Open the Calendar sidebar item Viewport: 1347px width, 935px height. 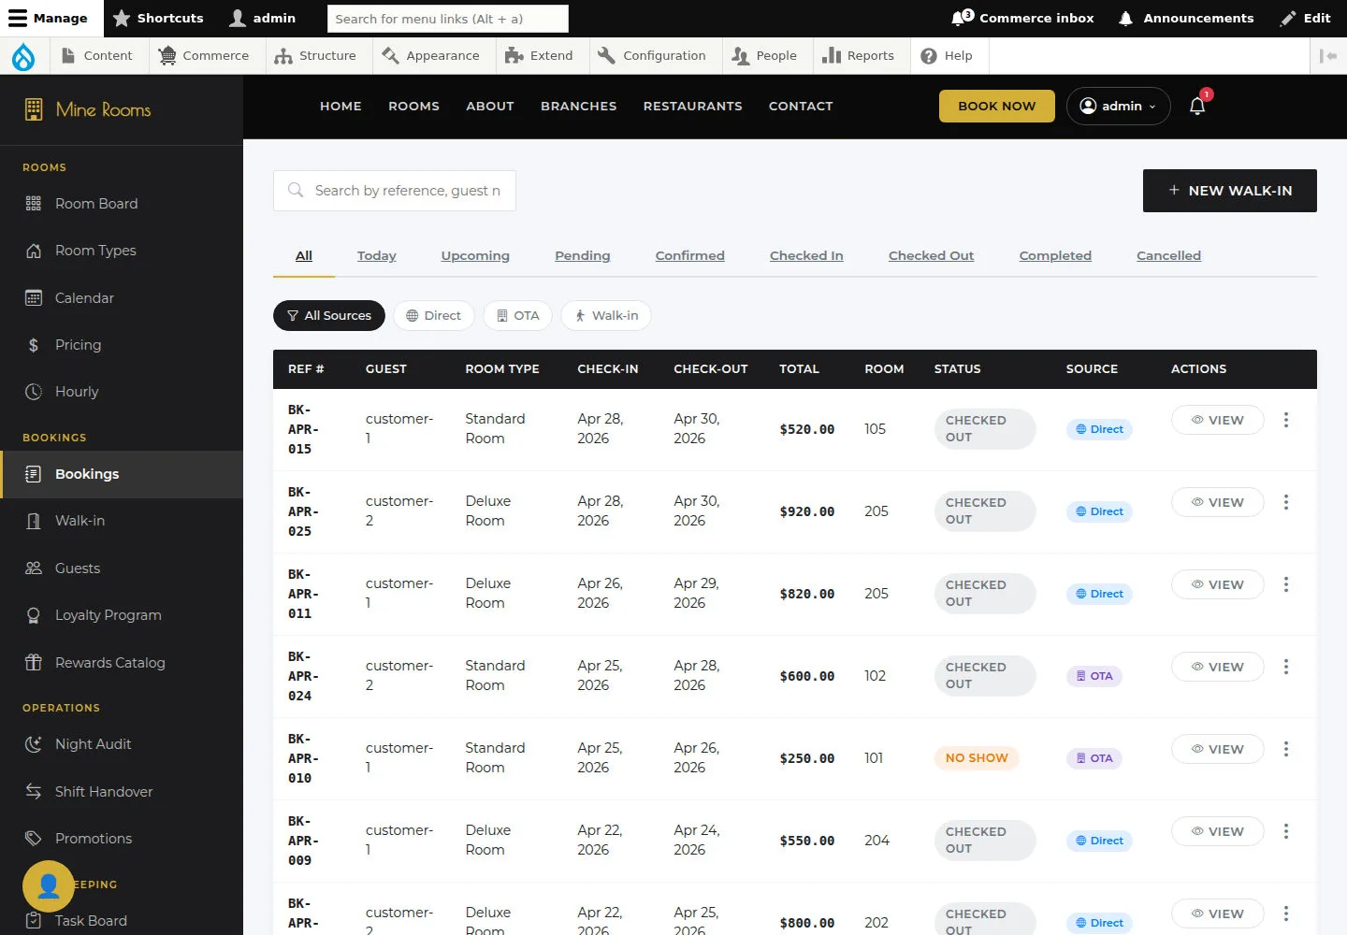click(x=122, y=298)
